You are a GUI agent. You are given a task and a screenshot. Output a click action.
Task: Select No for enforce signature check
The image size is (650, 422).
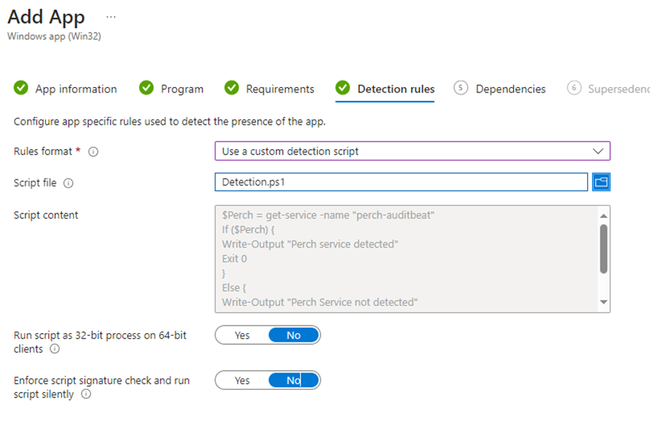click(293, 381)
